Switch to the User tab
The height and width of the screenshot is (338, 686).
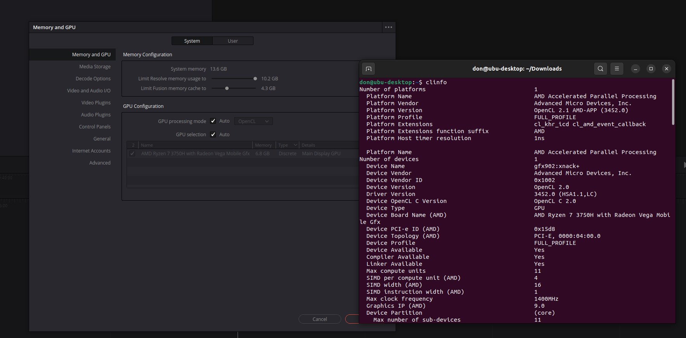[233, 41]
